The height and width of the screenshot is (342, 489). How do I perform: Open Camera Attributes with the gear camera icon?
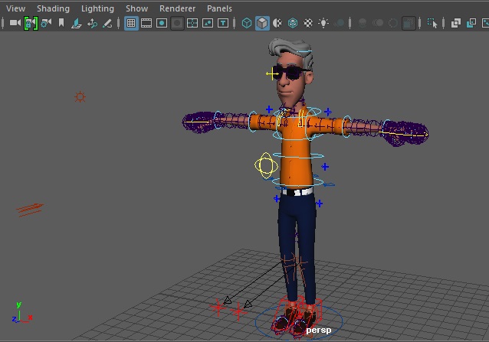[46, 23]
